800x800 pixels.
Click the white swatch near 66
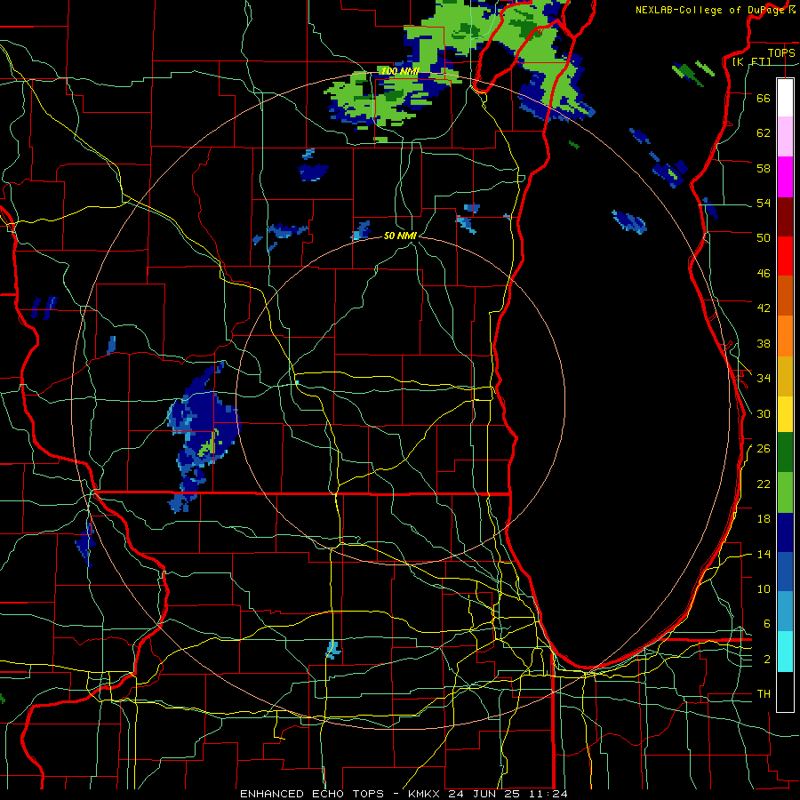click(x=785, y=98)
